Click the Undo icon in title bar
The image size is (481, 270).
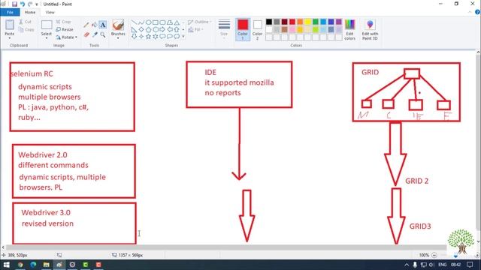click(22, 4)
